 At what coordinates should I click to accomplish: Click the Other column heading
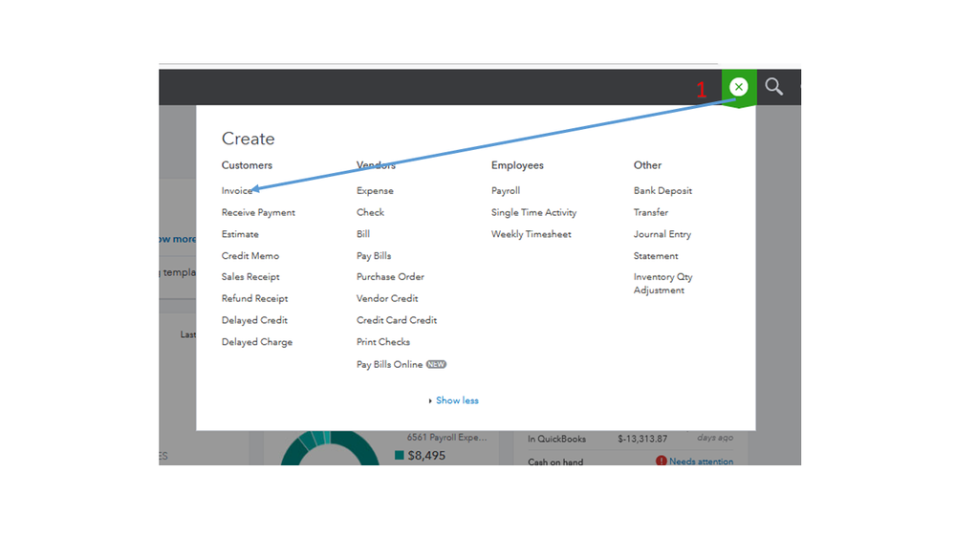647,165
